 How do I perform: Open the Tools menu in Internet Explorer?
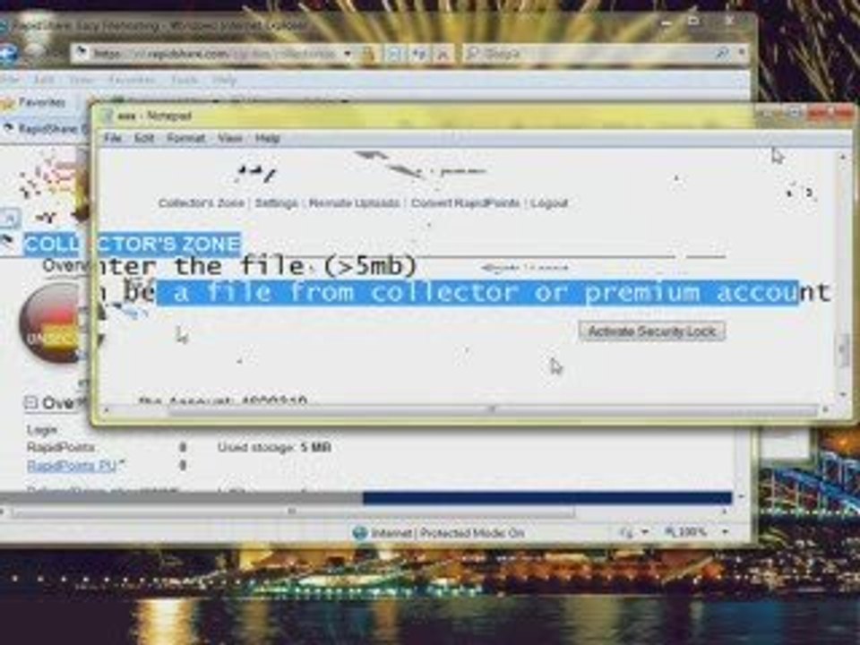pos(185,80)
